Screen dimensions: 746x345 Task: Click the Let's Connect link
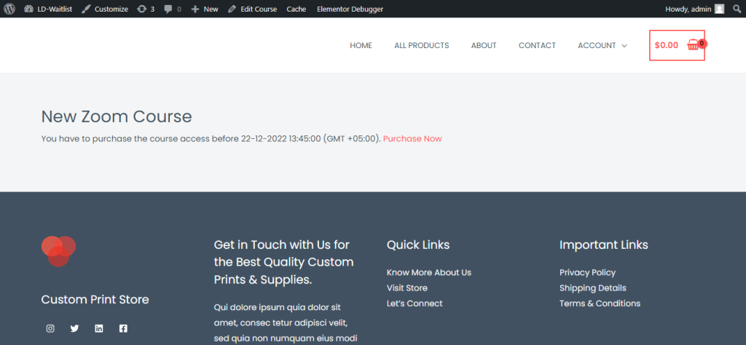(415, 304)
